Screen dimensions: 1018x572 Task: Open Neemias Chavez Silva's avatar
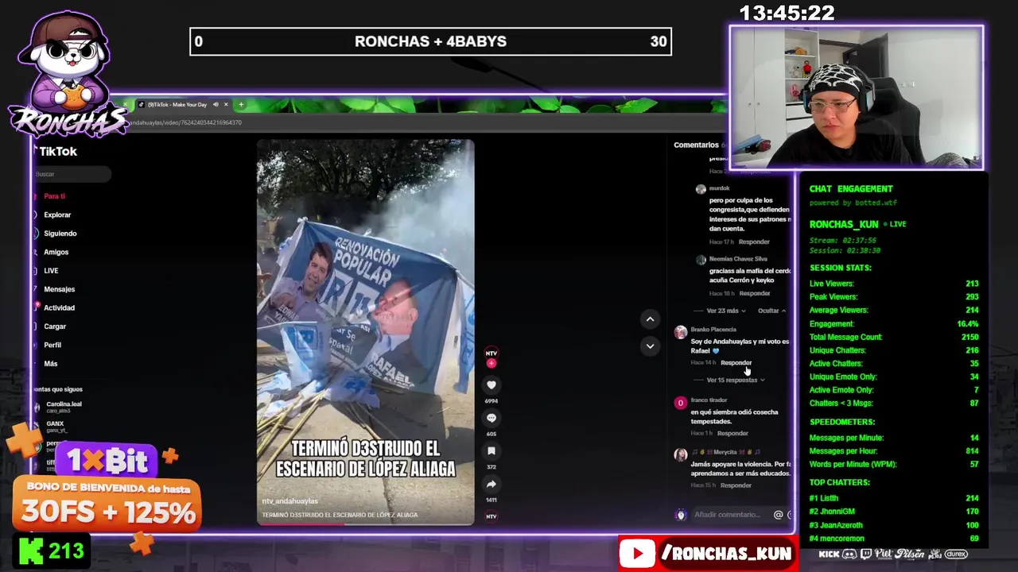click(700, 259)
